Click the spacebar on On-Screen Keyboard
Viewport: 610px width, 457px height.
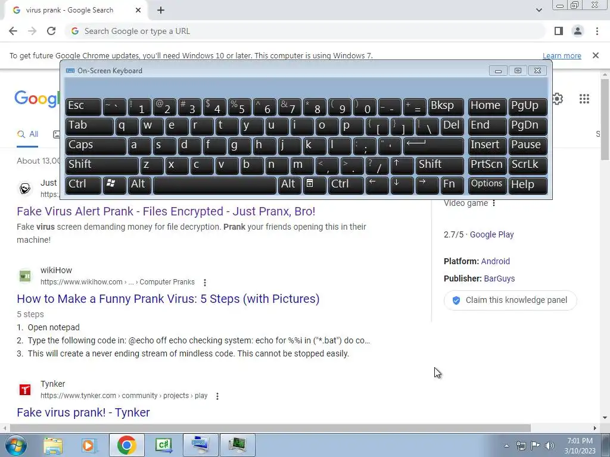[214, 184]
